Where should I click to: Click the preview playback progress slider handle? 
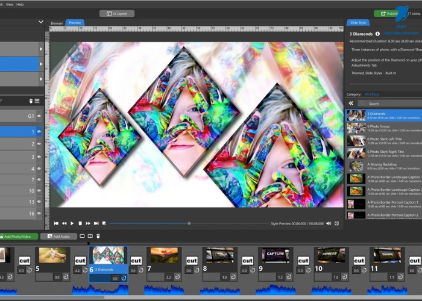point(189,223)
